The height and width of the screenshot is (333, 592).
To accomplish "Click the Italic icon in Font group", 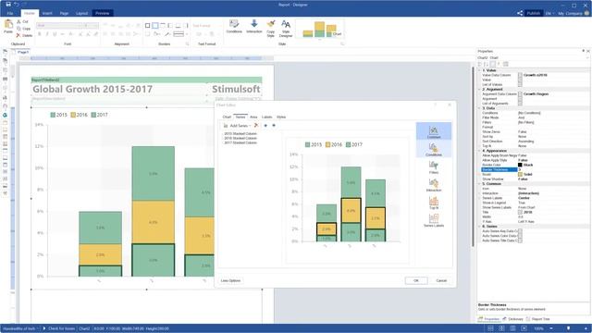I will tap(47, 34).
